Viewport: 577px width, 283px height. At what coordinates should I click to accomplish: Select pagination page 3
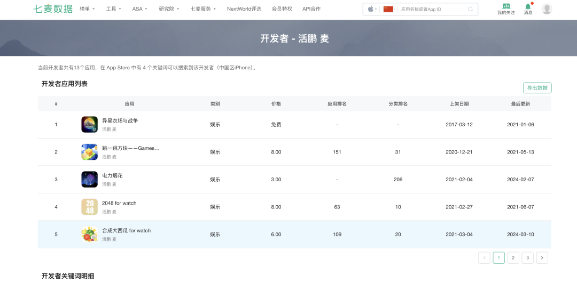click(x=528, y=257)
